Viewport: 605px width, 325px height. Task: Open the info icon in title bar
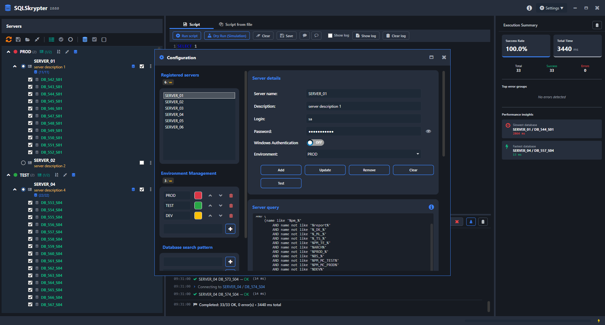(x=529, y=8)
